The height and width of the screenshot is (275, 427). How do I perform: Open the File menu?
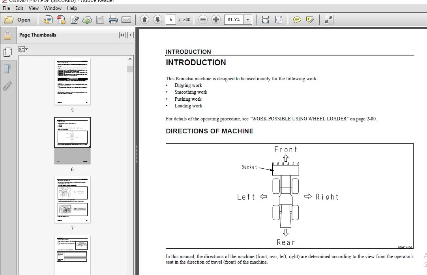pyautogui.click(x=6, y=8)
